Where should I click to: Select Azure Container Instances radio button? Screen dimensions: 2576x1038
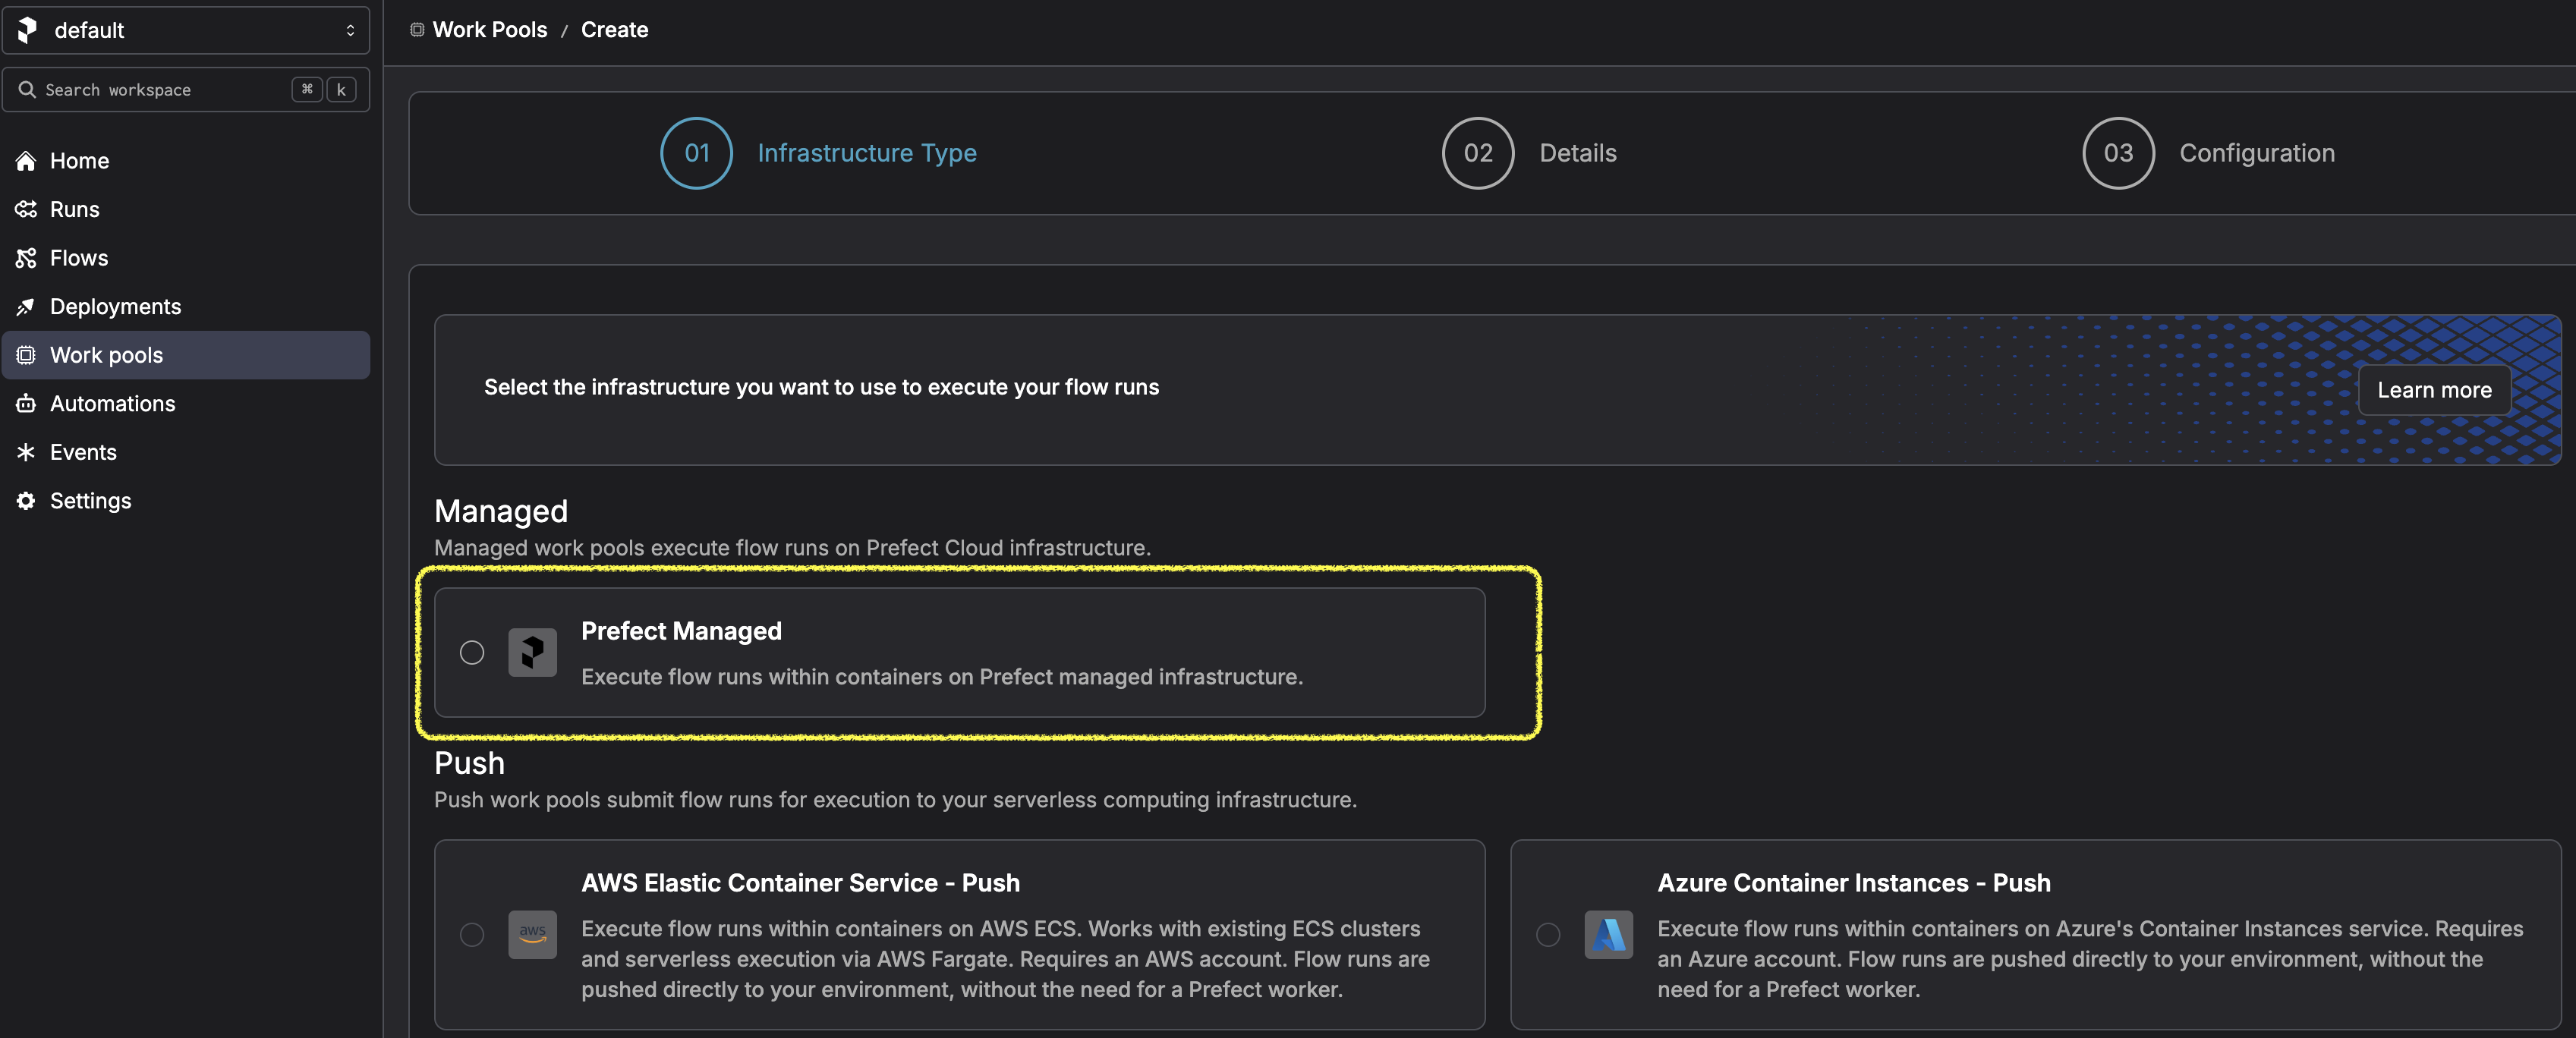click(x=1548, y=934)
